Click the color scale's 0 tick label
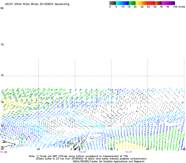186x163 pixels. point(110,7)
